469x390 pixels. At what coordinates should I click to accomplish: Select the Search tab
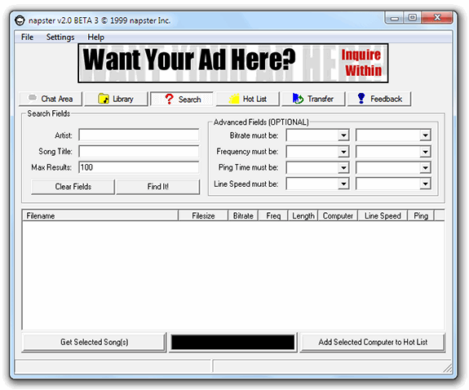[182, 99]
